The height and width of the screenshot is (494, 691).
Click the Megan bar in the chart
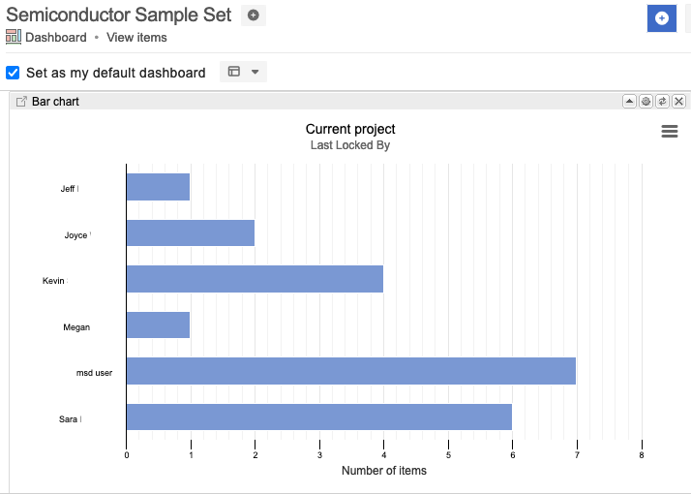click(x=158, y=325)
